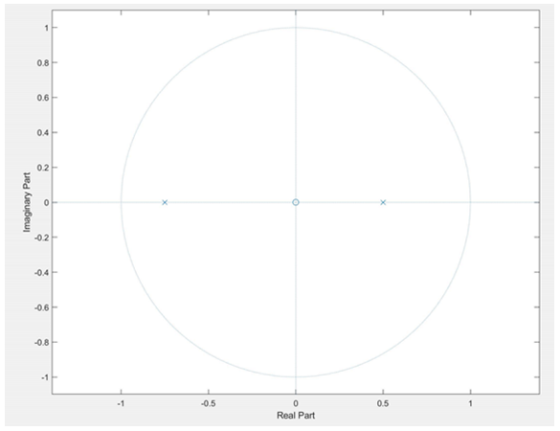
Task: Click the x-axis tick label 0
Action: pyautogui.click(x=296, y=403)
